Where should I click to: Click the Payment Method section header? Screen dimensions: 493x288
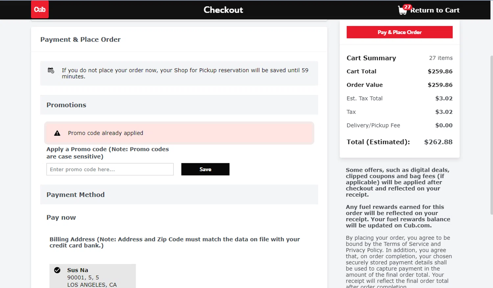76,195
